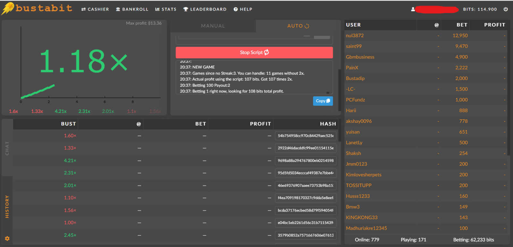Open settings via the gear icon
Image resolution: width=513 pixels, height=247 pixels.
(7, 239)
